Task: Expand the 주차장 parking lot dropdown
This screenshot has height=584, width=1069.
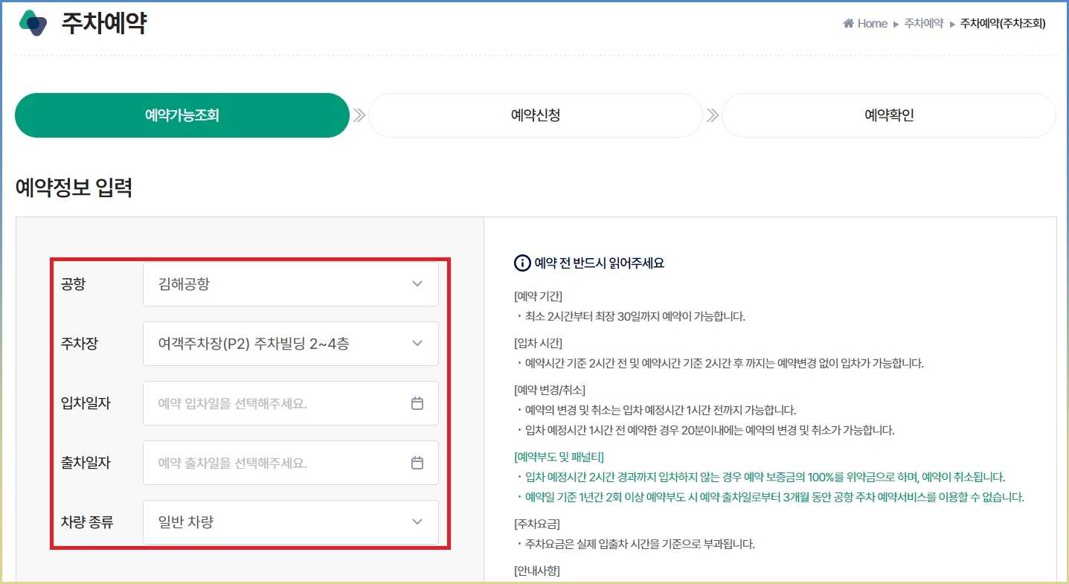Action: (290, 343)
